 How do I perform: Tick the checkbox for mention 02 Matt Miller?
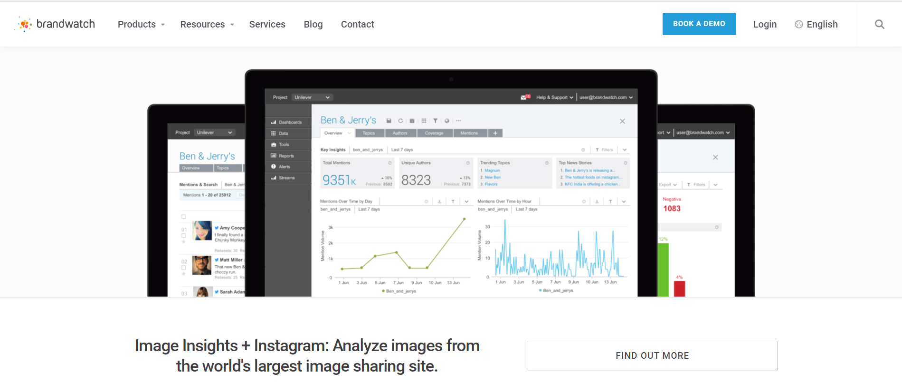tap(184, 268)
